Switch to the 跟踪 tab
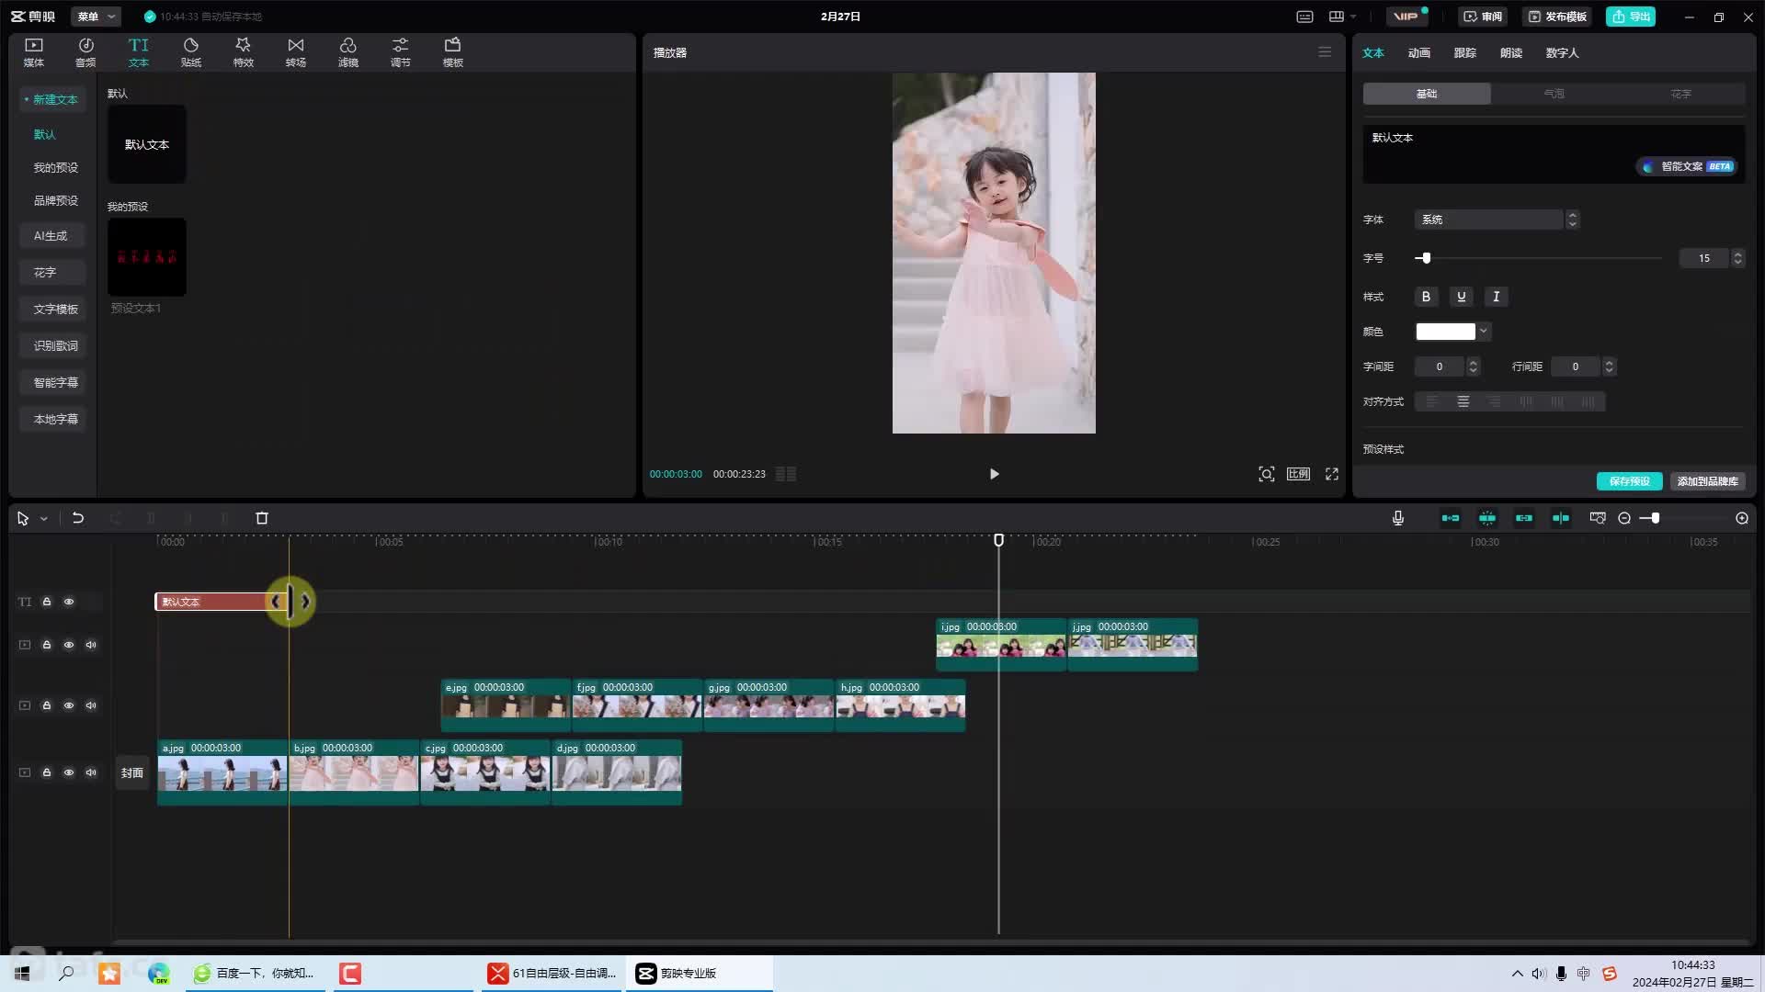Screen dimensions: 1765x992 (x=1465, y=52)
